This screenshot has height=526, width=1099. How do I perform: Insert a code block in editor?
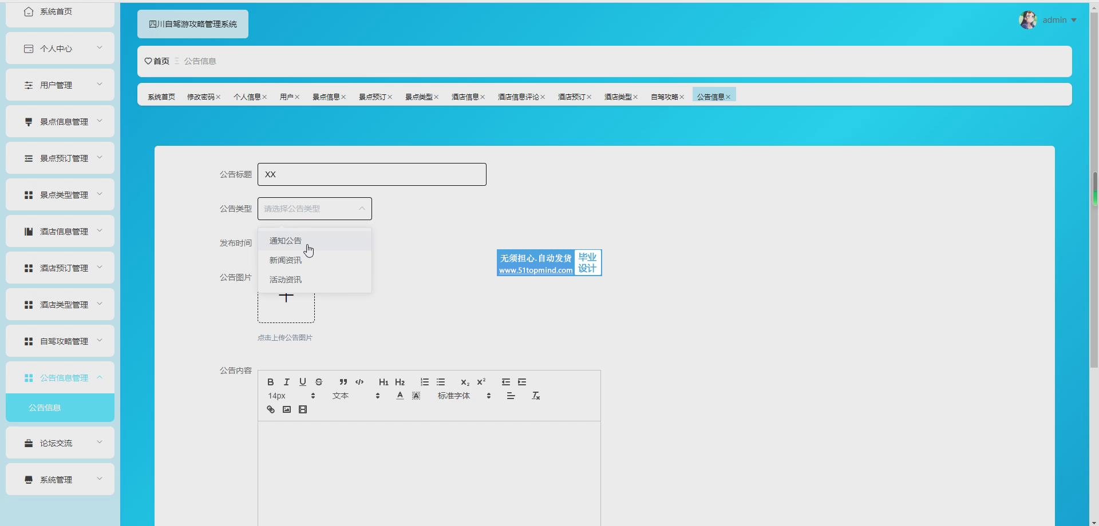click(359, 382)
